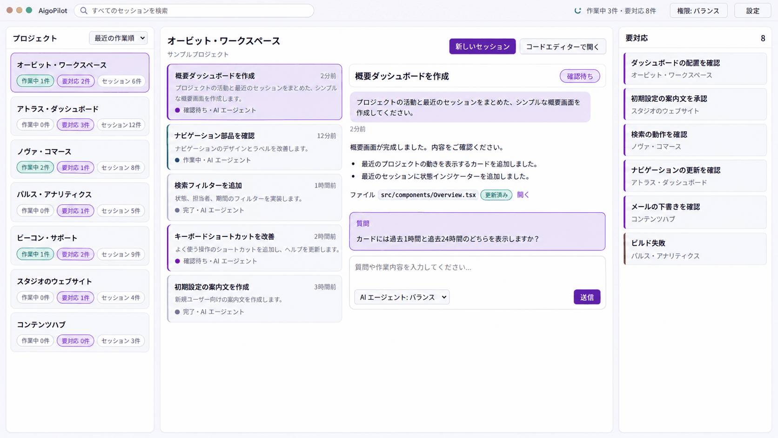The width and height of the screenshot is (778, 438).
Task: Click the 質問 card about カード display period
Action: coord(477,231)
